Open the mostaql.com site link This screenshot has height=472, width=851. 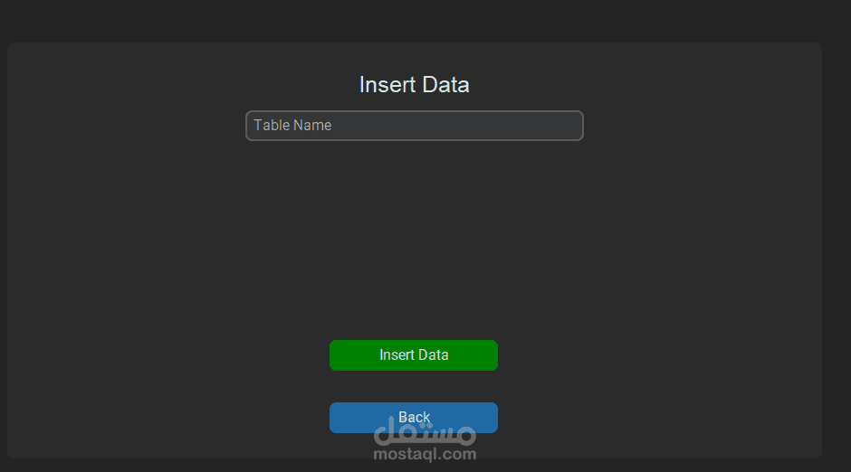tap(425, 454)
